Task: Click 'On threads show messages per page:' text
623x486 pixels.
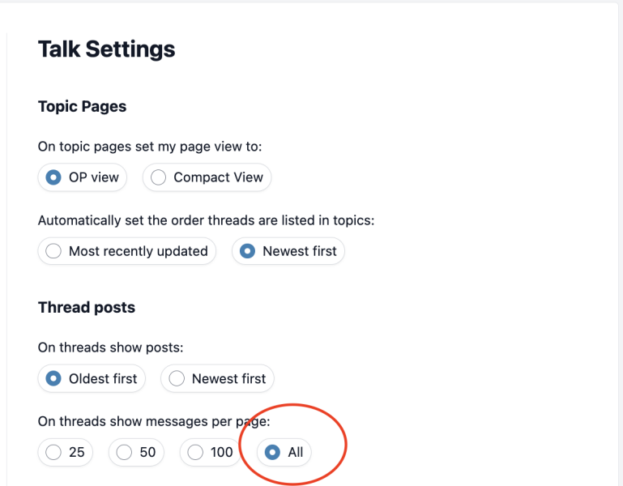Action: [154, 421]
